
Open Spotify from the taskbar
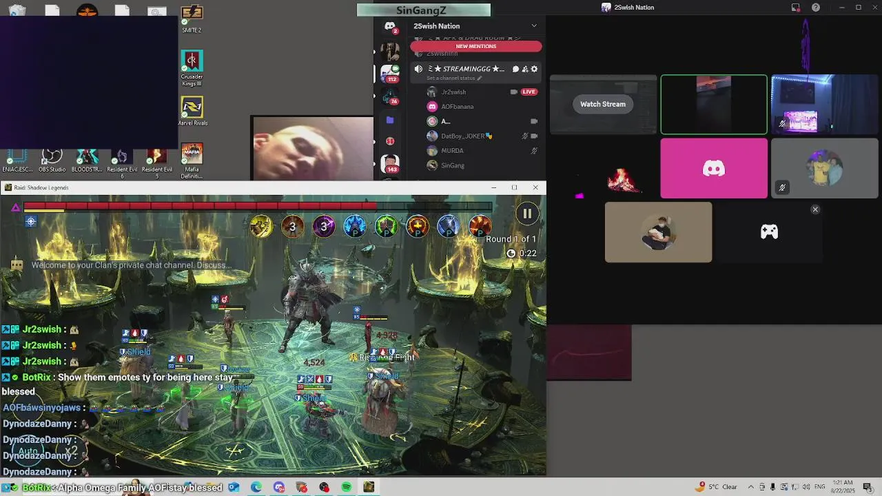pyautogui.click(x=347, y=487)
